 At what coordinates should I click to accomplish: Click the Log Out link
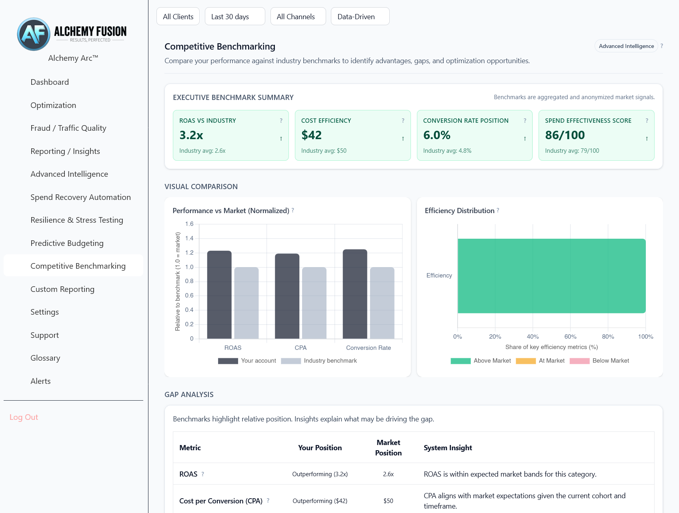click(24, 417)
